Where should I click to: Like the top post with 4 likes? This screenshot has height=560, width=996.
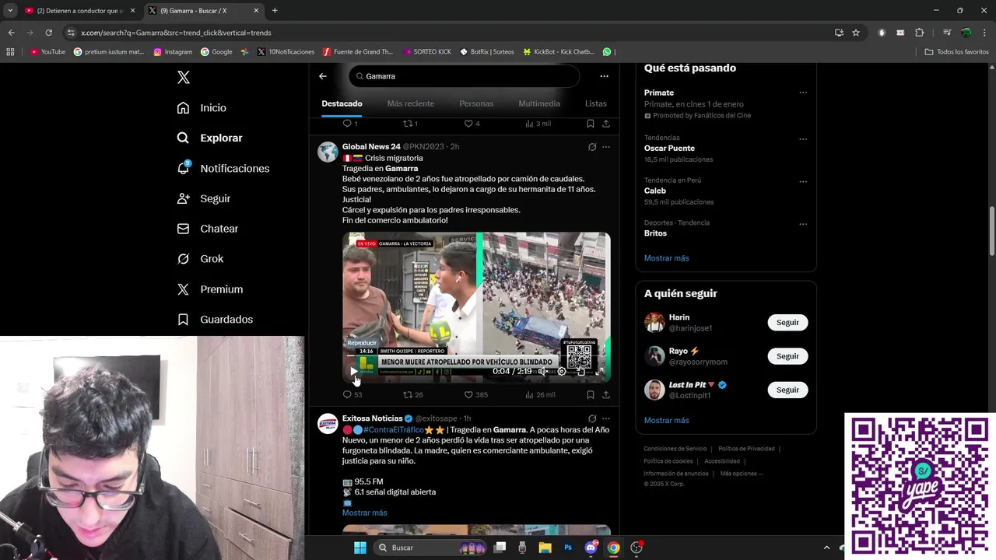(x=472, y=124)
